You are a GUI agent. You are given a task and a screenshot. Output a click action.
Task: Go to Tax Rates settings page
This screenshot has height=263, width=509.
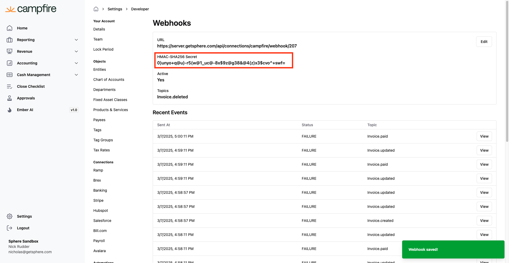click(102, 150)
